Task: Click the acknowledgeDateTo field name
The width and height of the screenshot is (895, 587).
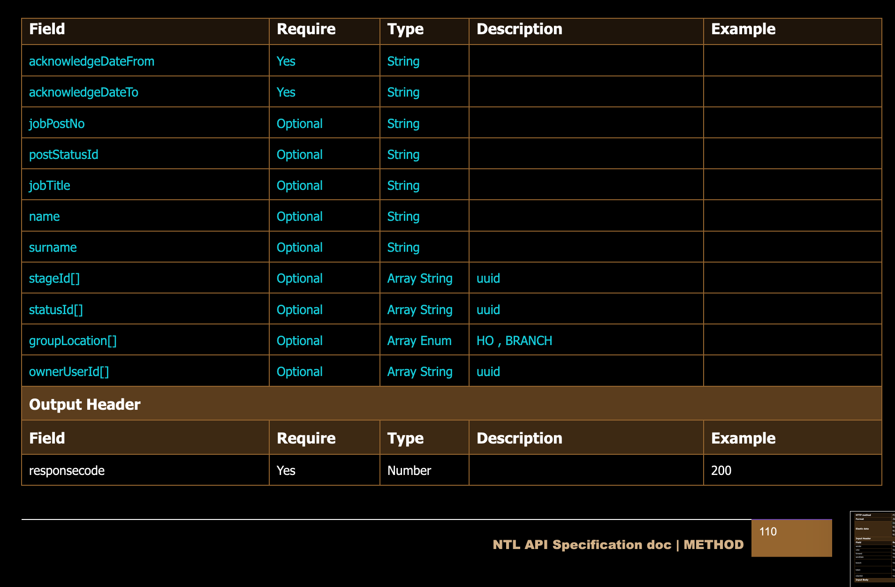Action: coord(83,92)
